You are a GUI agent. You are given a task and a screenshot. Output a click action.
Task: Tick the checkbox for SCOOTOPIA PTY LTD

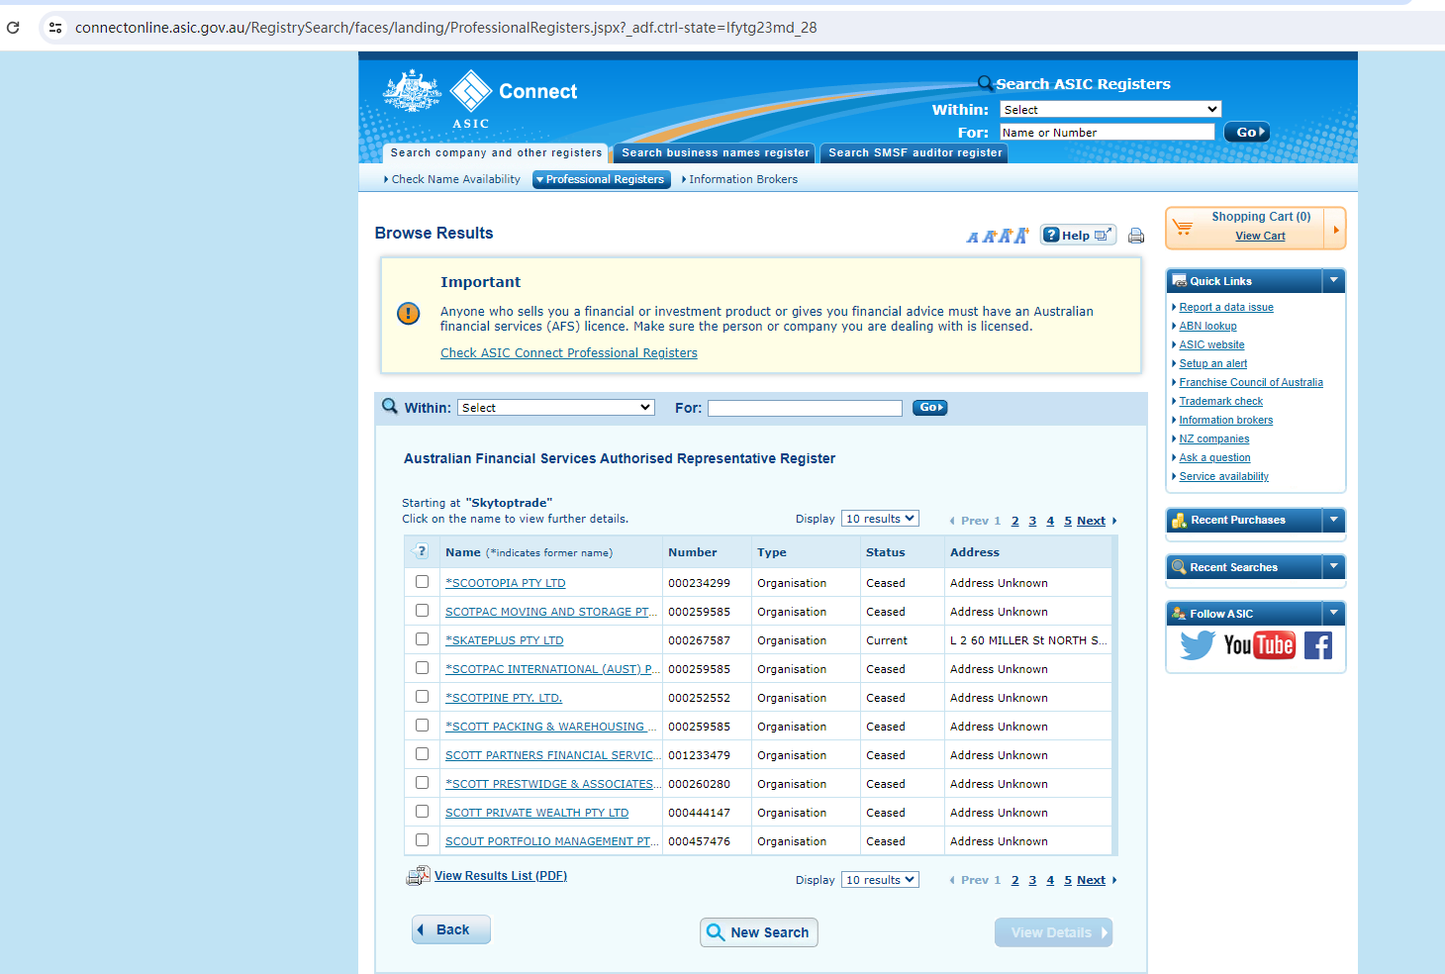click(423, 582)
